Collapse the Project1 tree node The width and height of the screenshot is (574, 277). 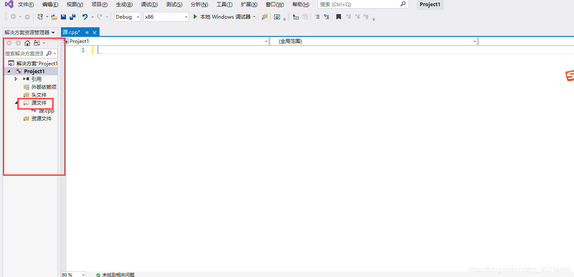click(9, 72)
